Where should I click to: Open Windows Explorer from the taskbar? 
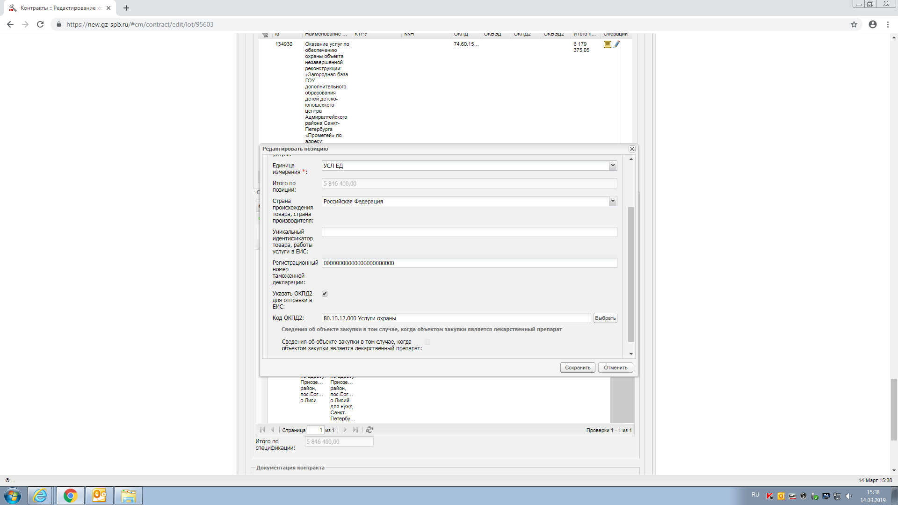pyautogui.click(x=129, y=496)
